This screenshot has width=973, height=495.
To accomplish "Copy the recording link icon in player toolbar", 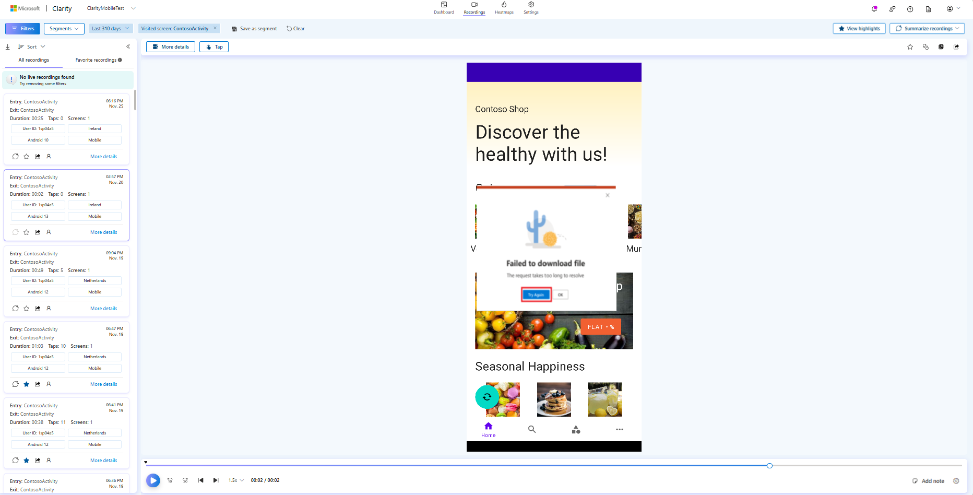I will [925, 47].
